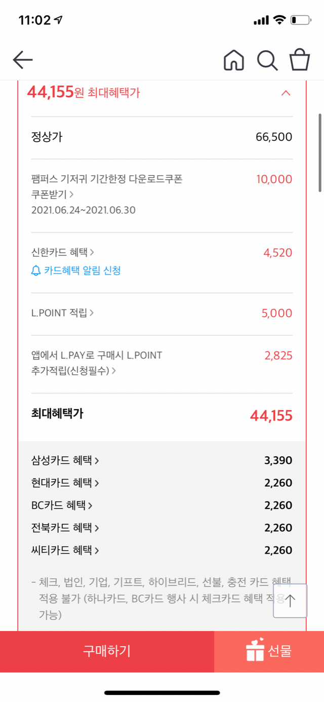Open search with the magnifier icon

[x=267, y=60]
